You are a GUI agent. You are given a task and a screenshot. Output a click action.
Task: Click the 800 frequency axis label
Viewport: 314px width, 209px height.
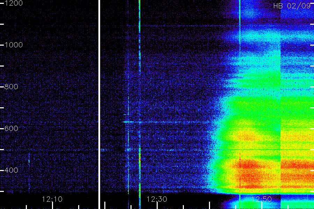click(x=11, y=87)
